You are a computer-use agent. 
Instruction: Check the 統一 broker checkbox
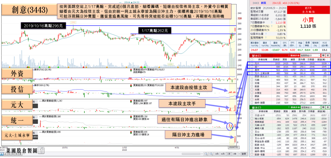pos(252,67)
